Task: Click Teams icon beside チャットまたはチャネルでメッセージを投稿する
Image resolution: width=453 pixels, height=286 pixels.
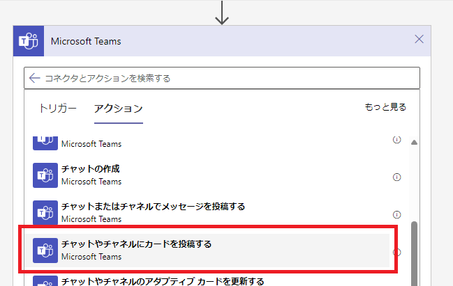Action: point(45,213)
